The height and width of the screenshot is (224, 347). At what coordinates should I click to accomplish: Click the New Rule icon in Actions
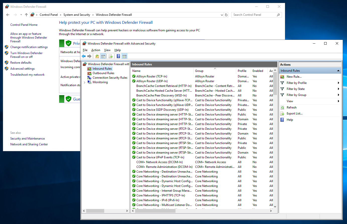(x=282, y=77)
